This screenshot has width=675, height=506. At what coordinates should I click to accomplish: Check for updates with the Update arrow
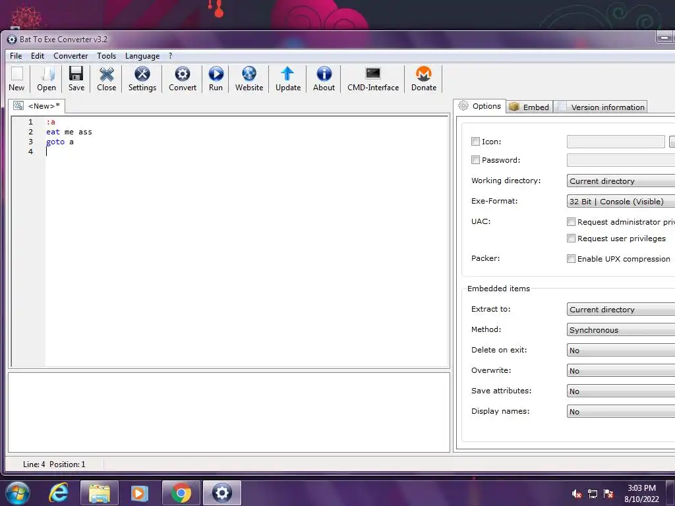(288, 79)
